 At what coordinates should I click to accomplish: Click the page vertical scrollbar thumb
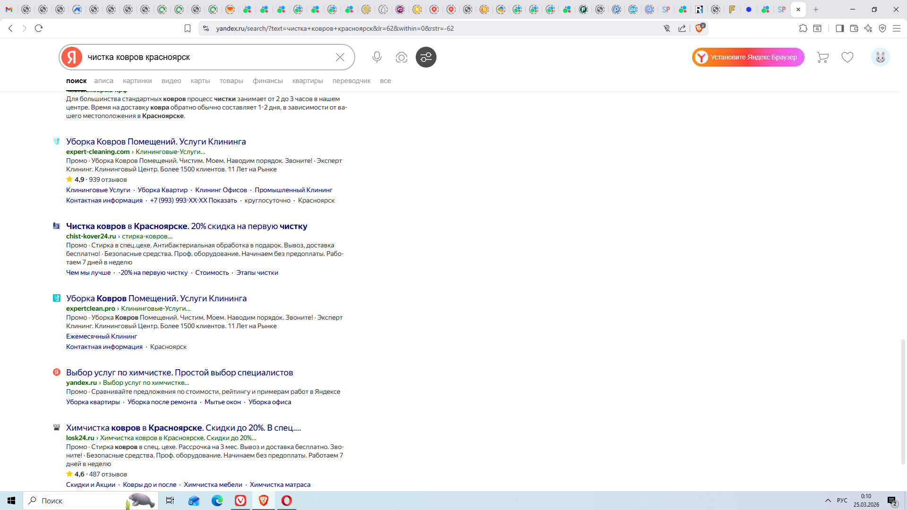[x=903, y=401]
